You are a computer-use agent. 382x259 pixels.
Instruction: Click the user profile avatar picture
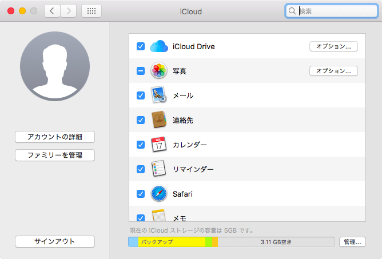55,66
